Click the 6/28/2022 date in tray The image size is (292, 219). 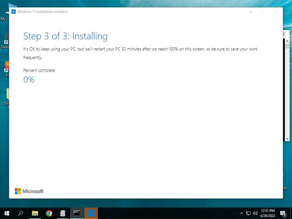coord(267,216)
